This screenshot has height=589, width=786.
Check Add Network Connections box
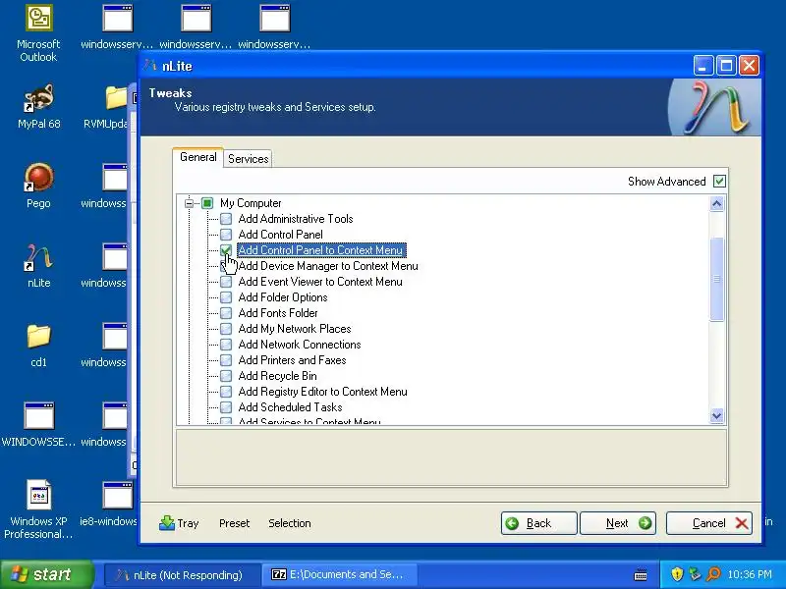[226, 345]
